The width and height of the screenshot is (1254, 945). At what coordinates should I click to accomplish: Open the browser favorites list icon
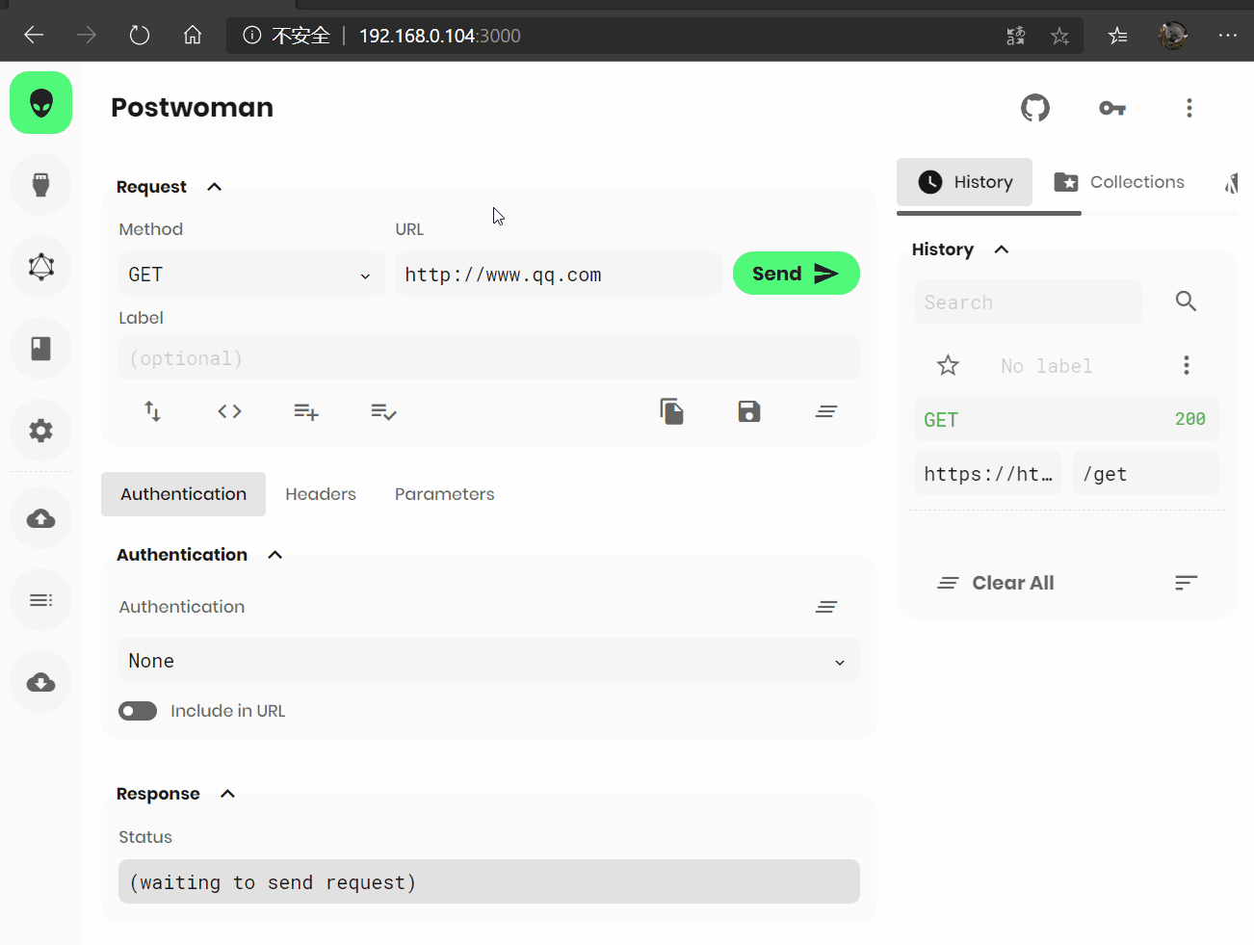[1117, 36]
